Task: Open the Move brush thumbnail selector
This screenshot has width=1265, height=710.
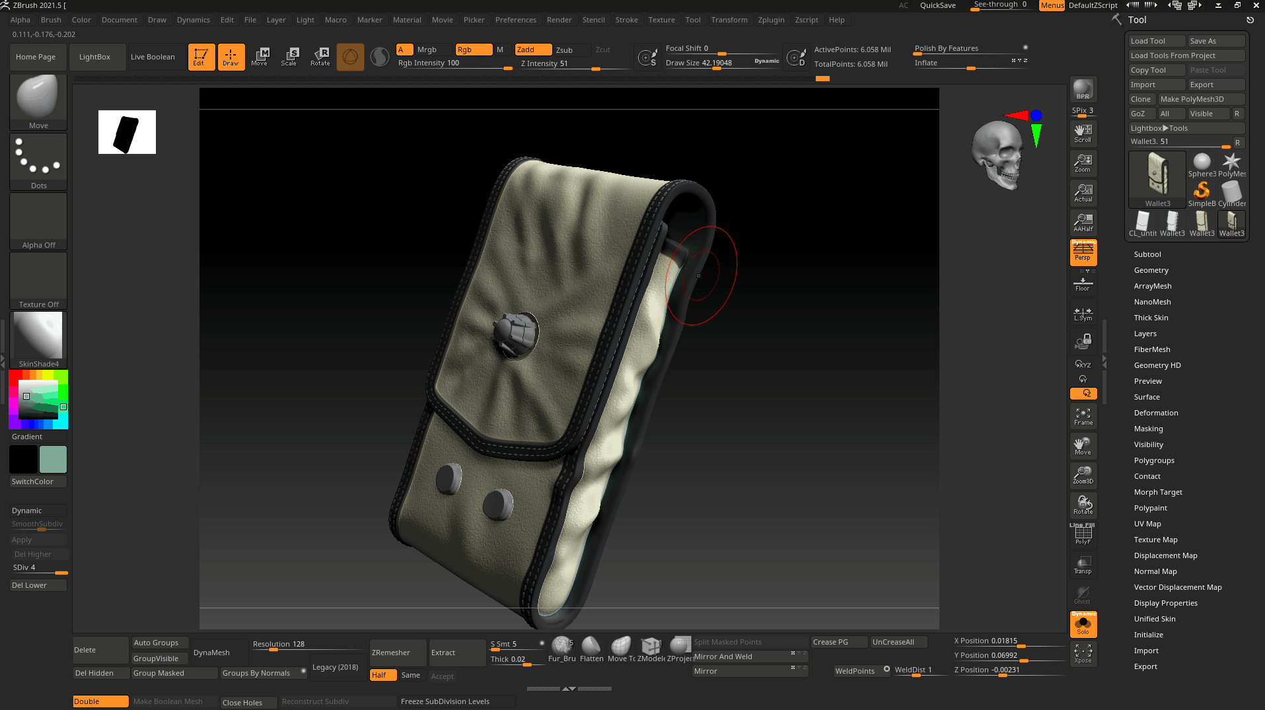Action: click(38, 102)
